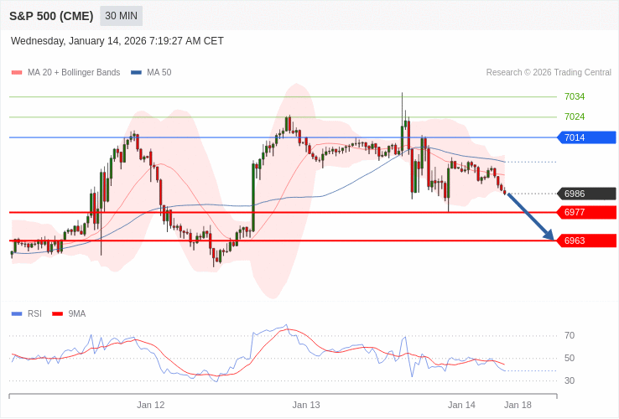This screenshot has height=419, width=619.
Task: Click the Jan 14 date axis label
Action: click(461, 406)
